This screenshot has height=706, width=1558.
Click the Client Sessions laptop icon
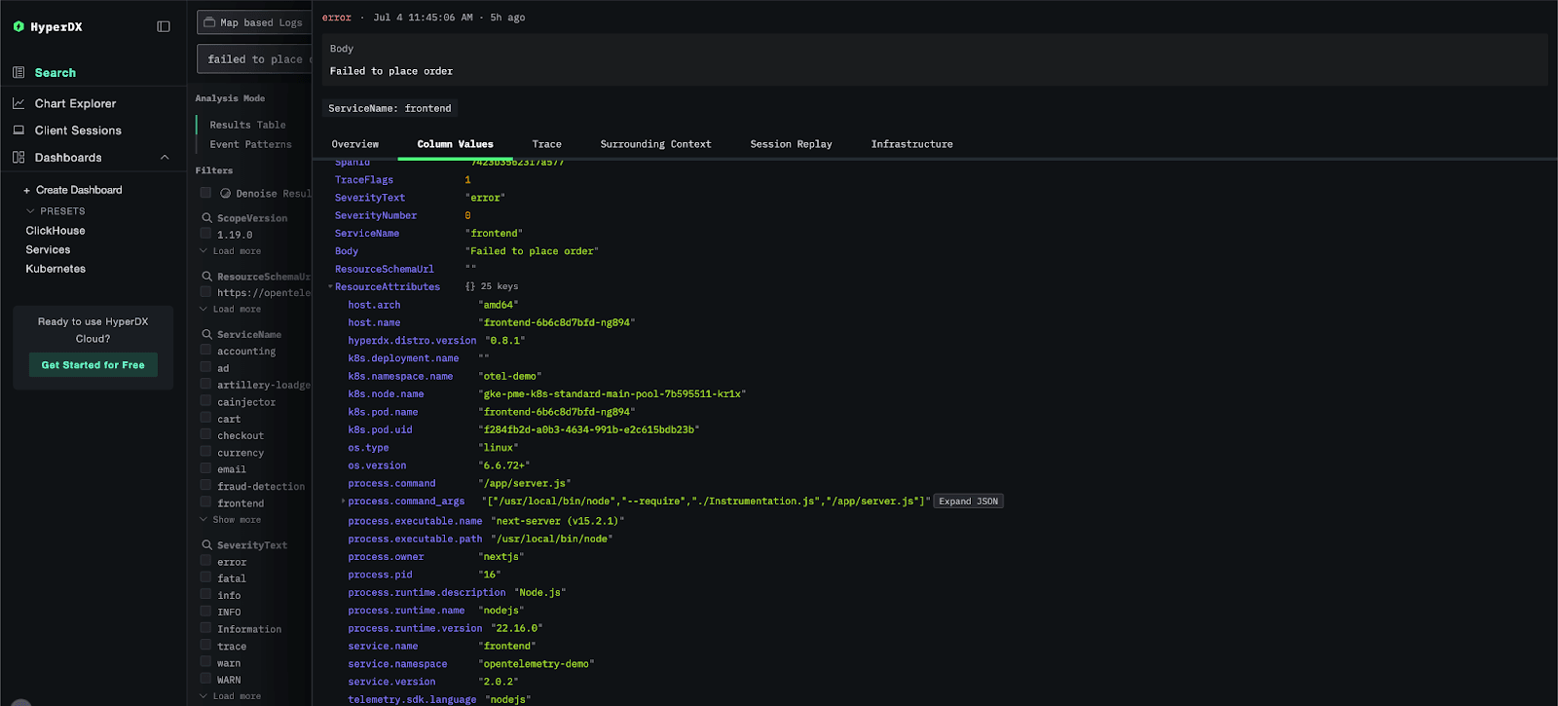19,130
